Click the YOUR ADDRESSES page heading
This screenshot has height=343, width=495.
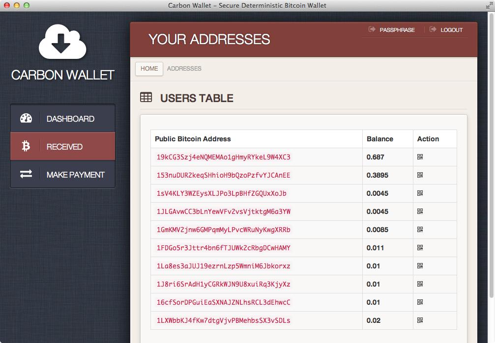pyautogui.click(x=209, y=39)
